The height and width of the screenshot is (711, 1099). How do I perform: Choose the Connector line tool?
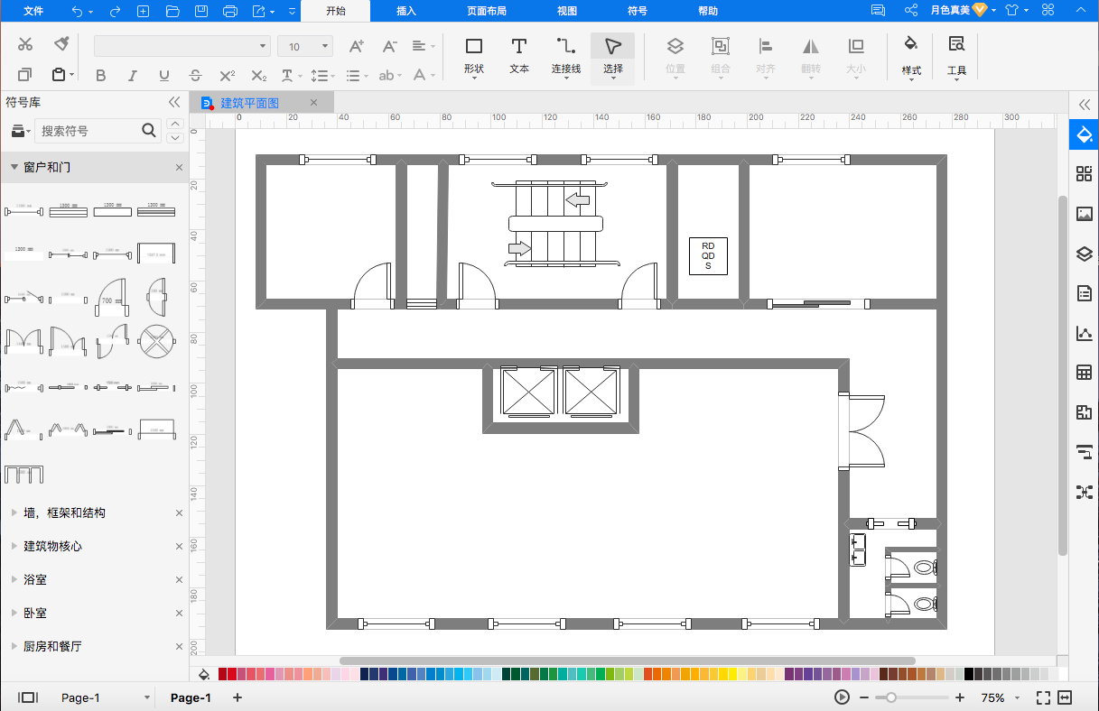pos(565,54)
